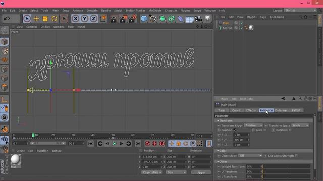Click the coordinate system icon
Image resolution: width=323 pixels, height=181 pixels.
click(x=103, y=19)
